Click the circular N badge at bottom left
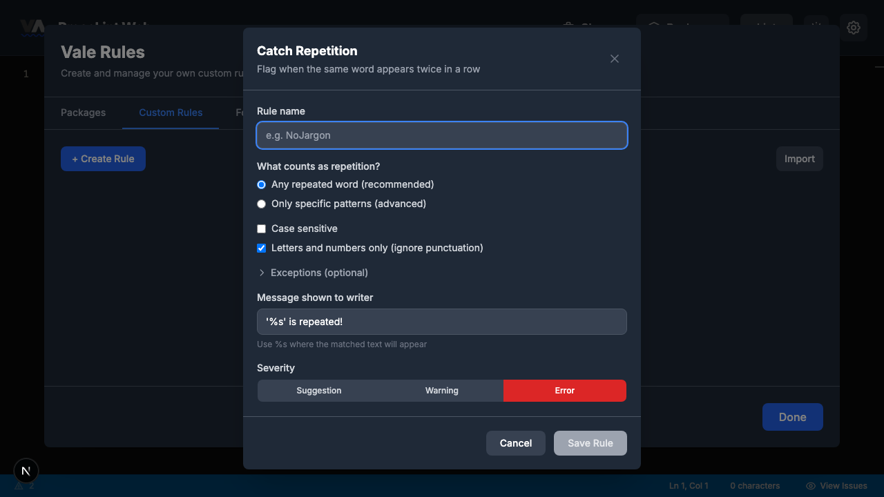 (26, 470)
